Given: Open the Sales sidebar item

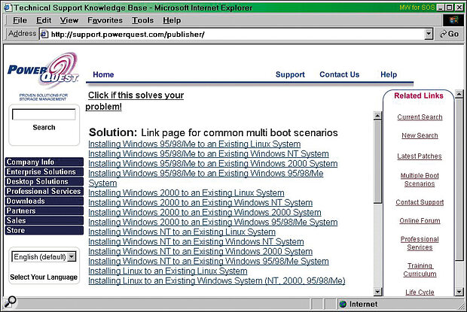Looking at the screenshot, I should pyautogui.click(x=44, y=221).
